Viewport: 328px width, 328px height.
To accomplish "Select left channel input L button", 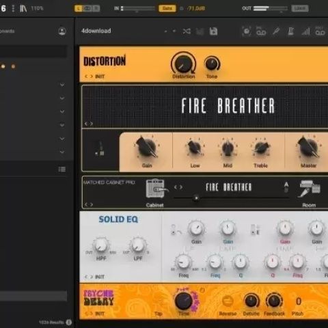I will point(79,9).
